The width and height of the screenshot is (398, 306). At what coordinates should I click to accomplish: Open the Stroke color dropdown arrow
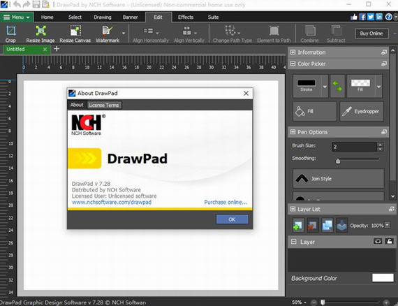(325, 87)
